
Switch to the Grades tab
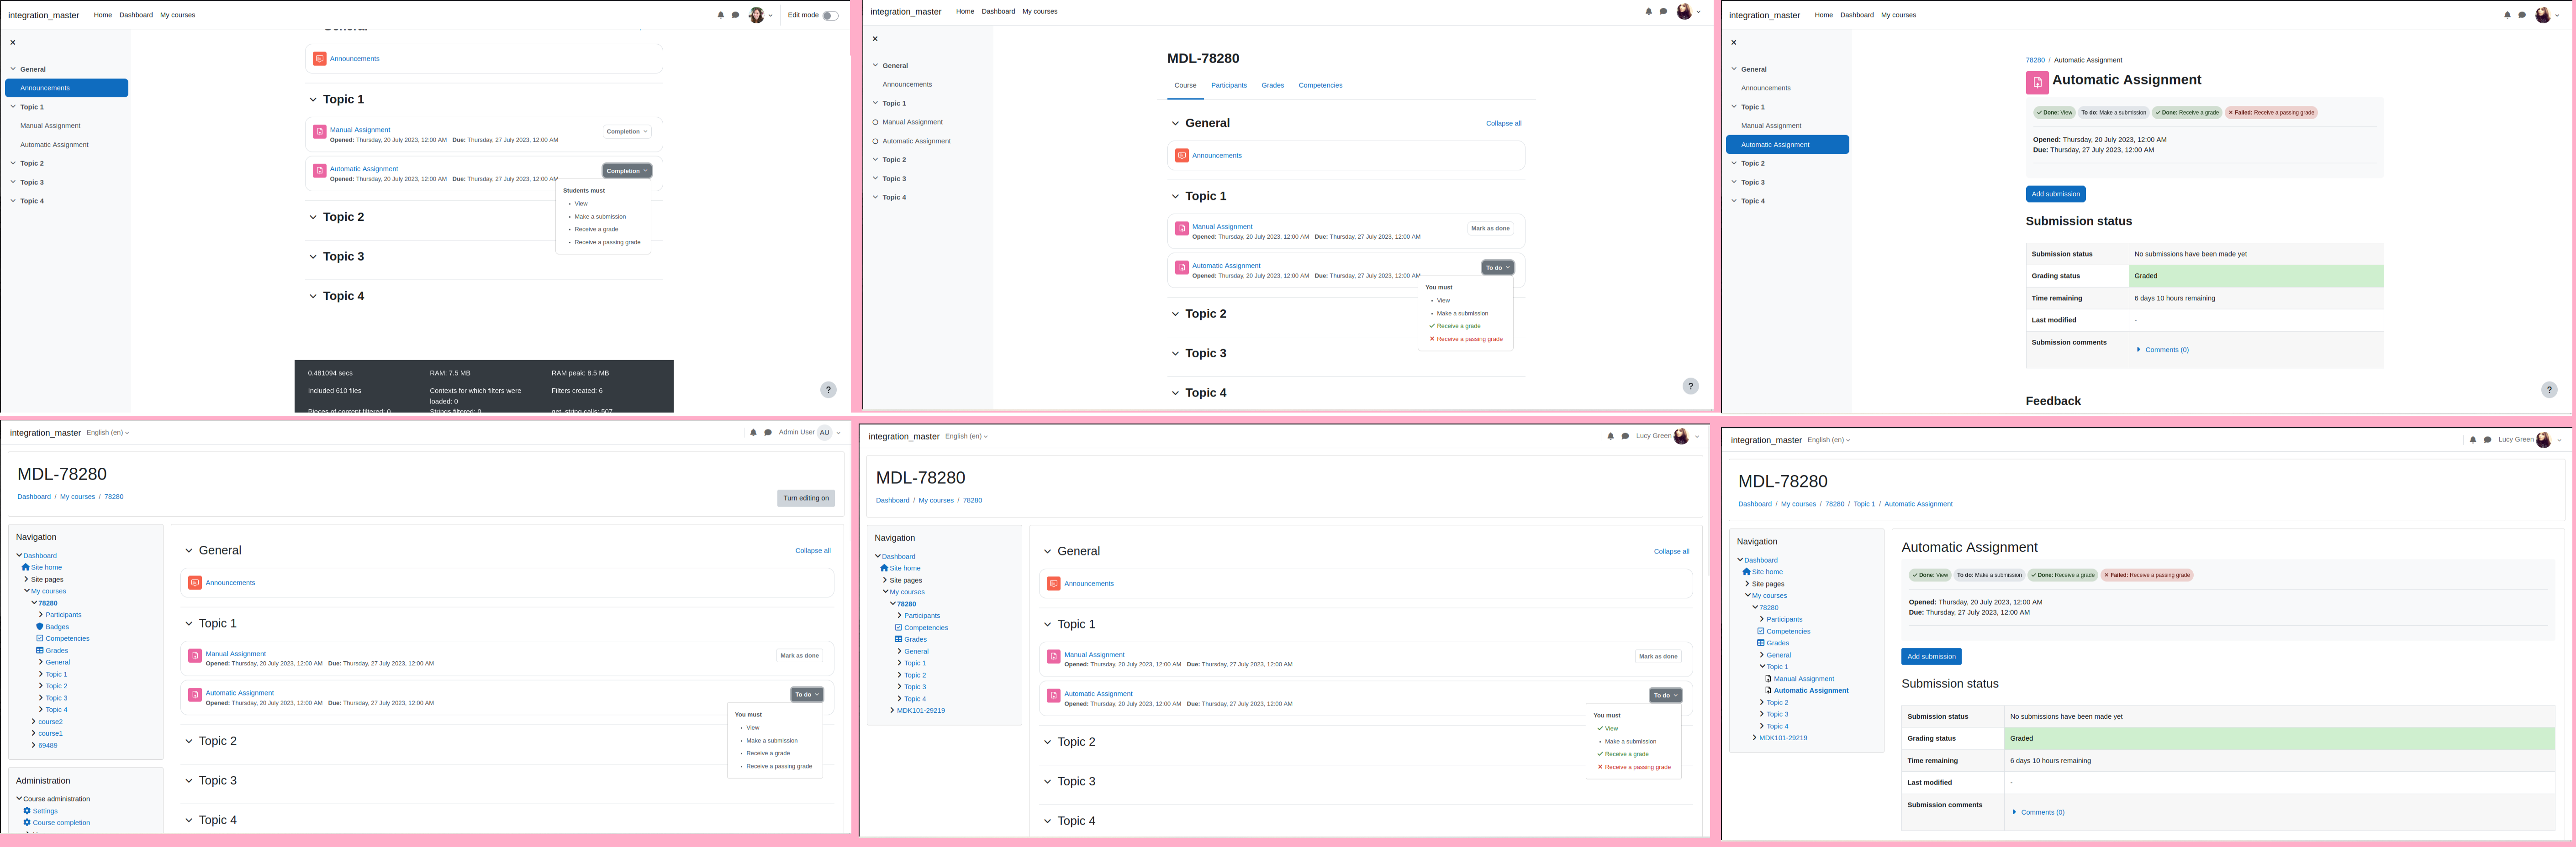[1273, 85]
